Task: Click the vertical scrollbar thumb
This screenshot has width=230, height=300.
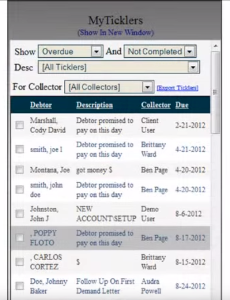Action: (x=216, y=92)
